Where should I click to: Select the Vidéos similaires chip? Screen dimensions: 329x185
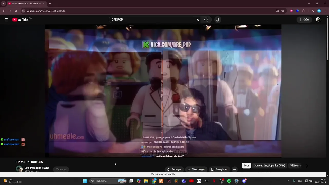coord(296,166)
